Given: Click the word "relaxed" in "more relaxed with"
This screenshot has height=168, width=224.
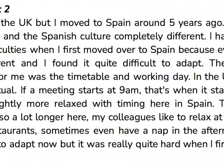Looking at the screenshot, I should [x=71, y=104].
